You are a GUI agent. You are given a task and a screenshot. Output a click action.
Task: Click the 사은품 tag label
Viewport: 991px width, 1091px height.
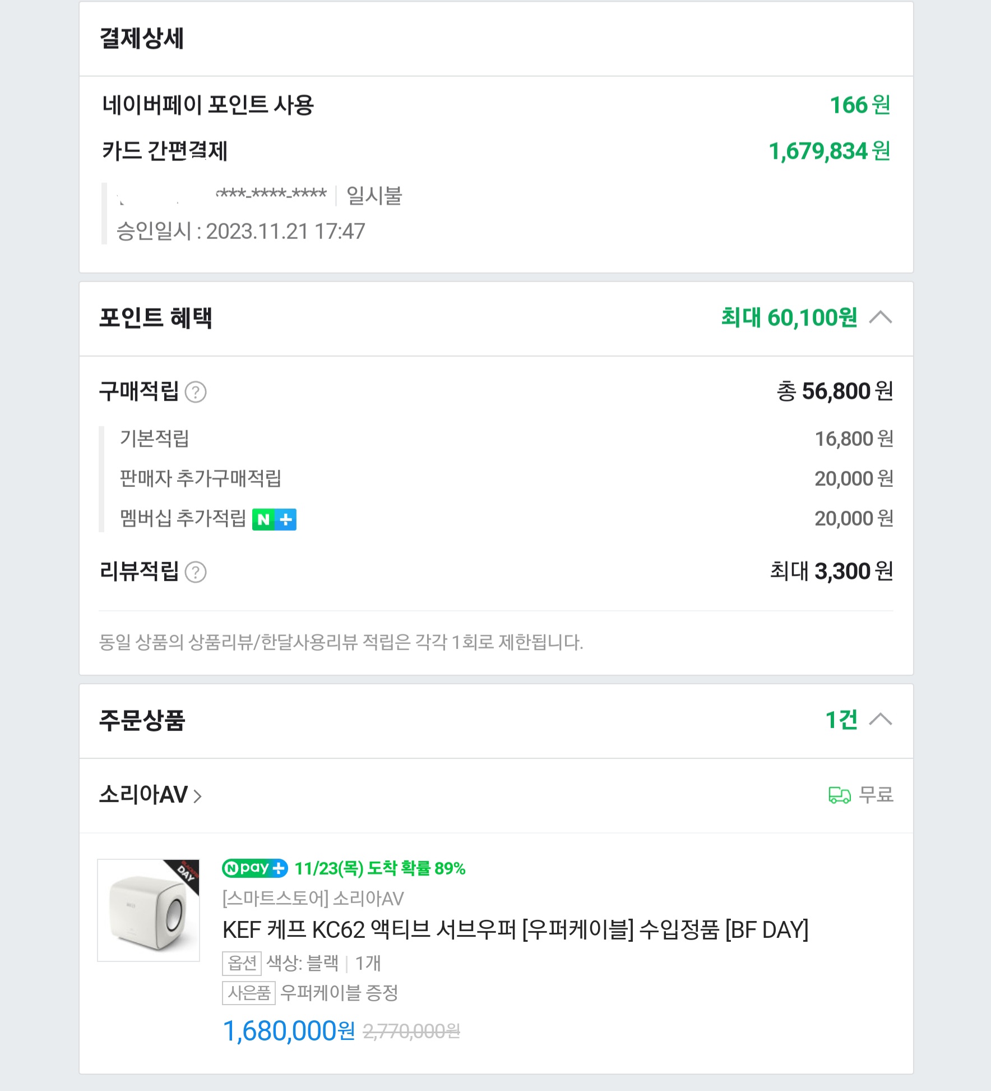[x=249, y=993]
